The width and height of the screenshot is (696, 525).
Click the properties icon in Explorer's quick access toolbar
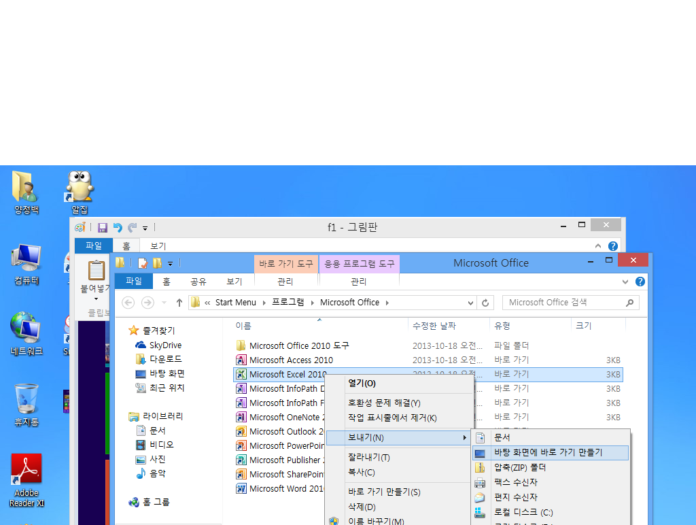point(143,263)
